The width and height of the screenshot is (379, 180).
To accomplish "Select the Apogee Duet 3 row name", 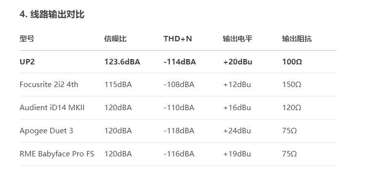I will (46, 131).
